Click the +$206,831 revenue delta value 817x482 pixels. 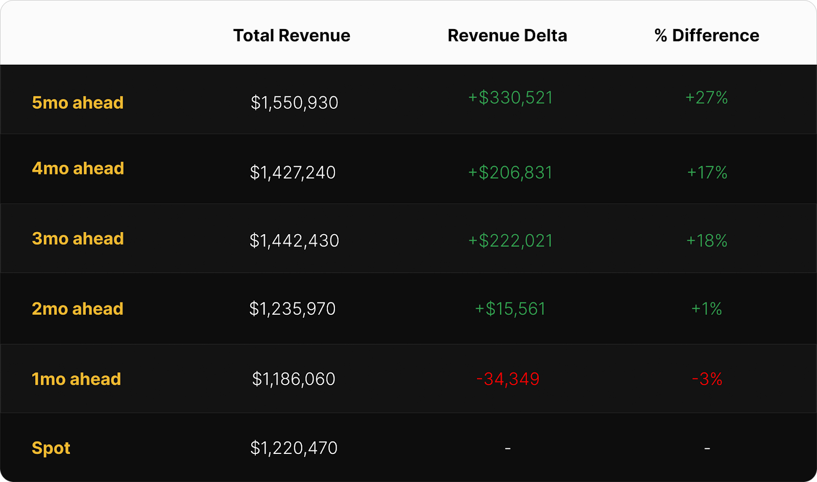point(510,173)
